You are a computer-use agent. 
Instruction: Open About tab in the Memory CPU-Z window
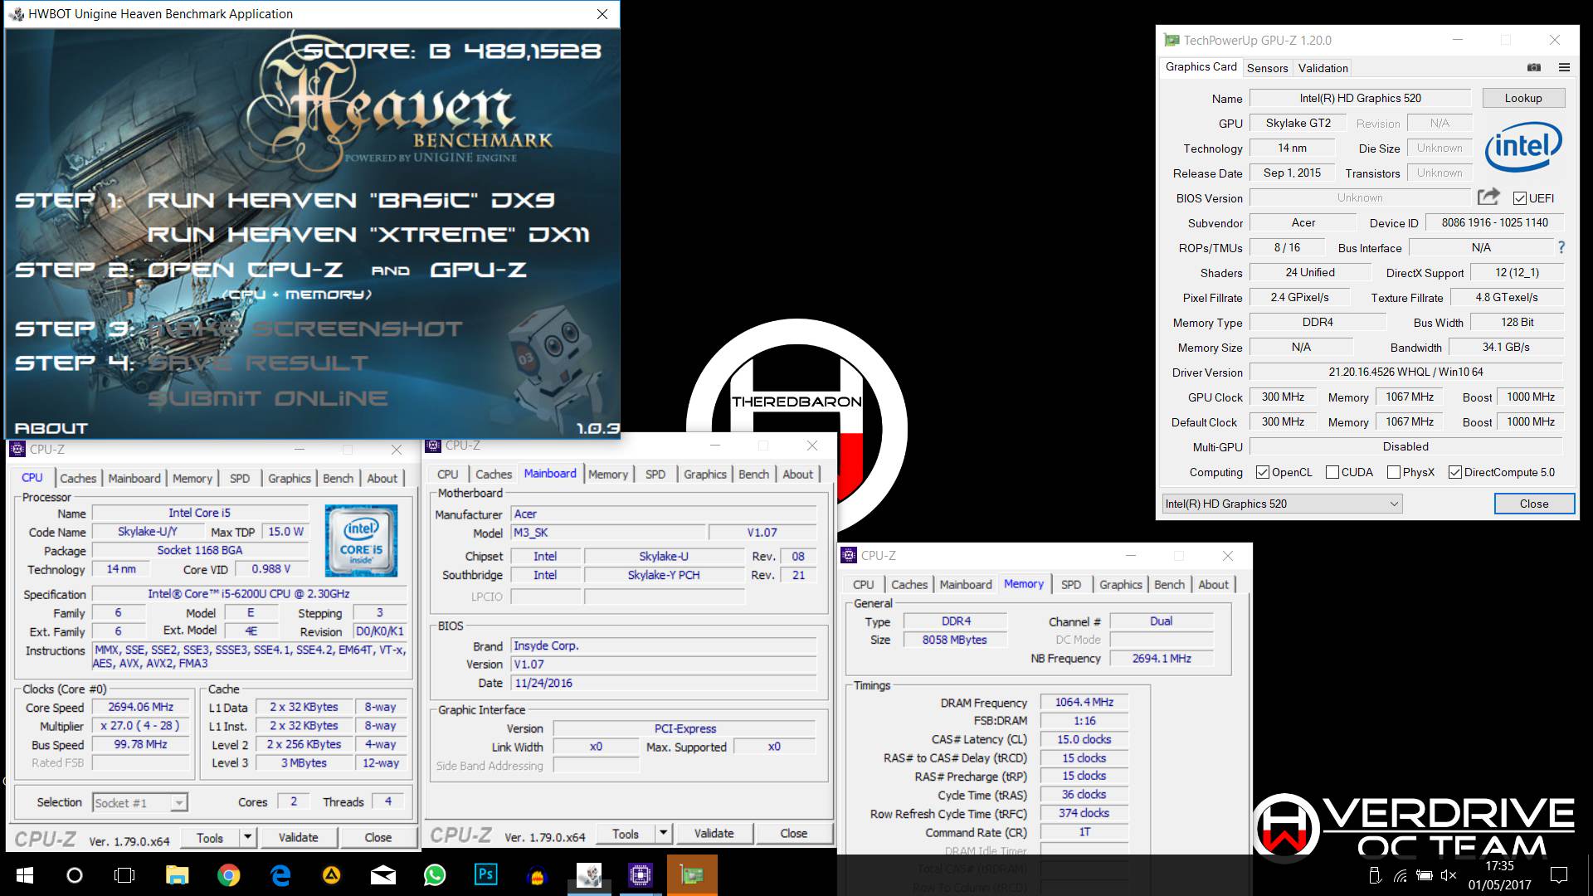(x=1213, y=584)
